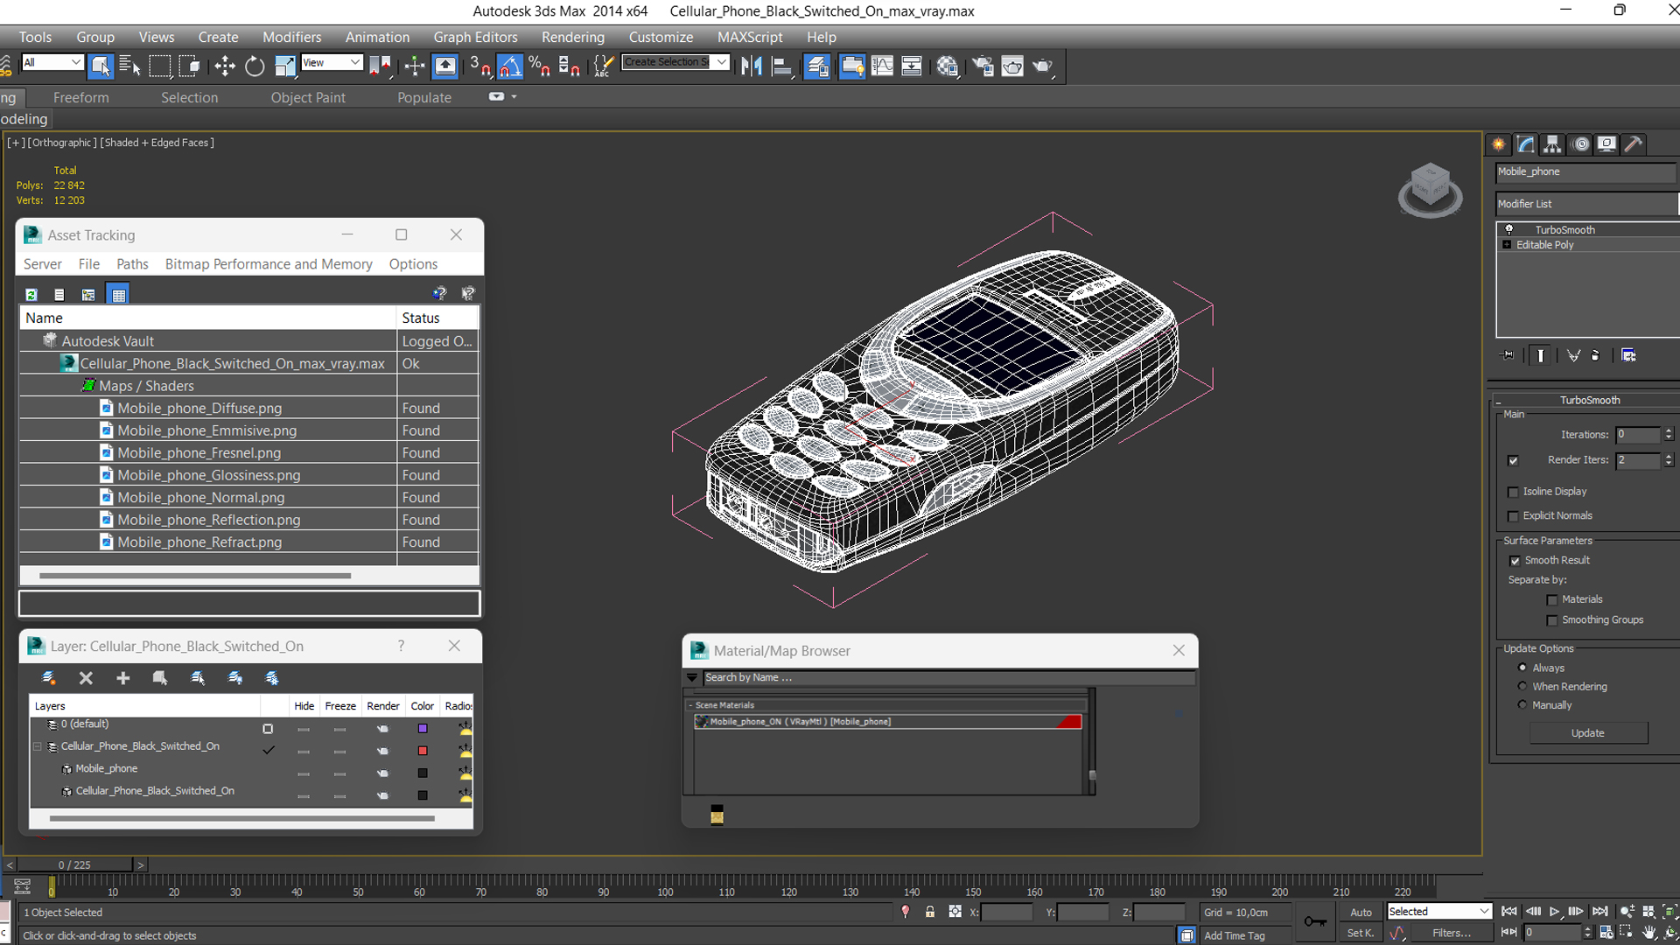Select the Manually update option
Screen dimensions: 1680x945
(x=1522, y=705)
